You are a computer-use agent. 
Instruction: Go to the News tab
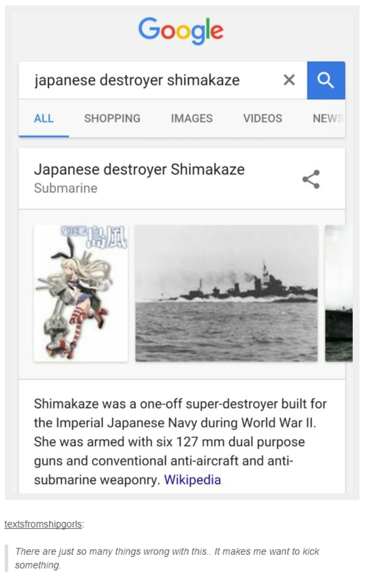[x=328, y=118]
